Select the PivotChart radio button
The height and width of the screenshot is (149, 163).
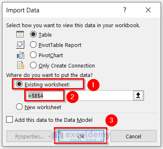(33, 55)
